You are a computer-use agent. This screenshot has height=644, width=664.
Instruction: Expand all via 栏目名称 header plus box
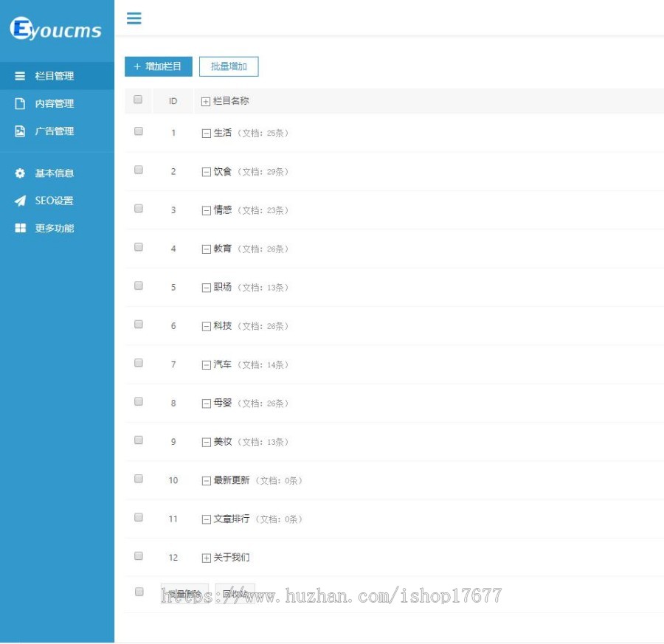point(206,102)
